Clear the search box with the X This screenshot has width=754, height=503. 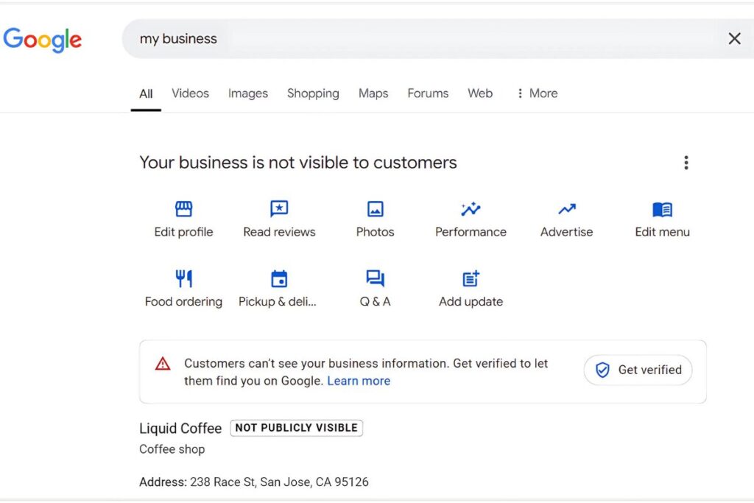click(734, 38)
